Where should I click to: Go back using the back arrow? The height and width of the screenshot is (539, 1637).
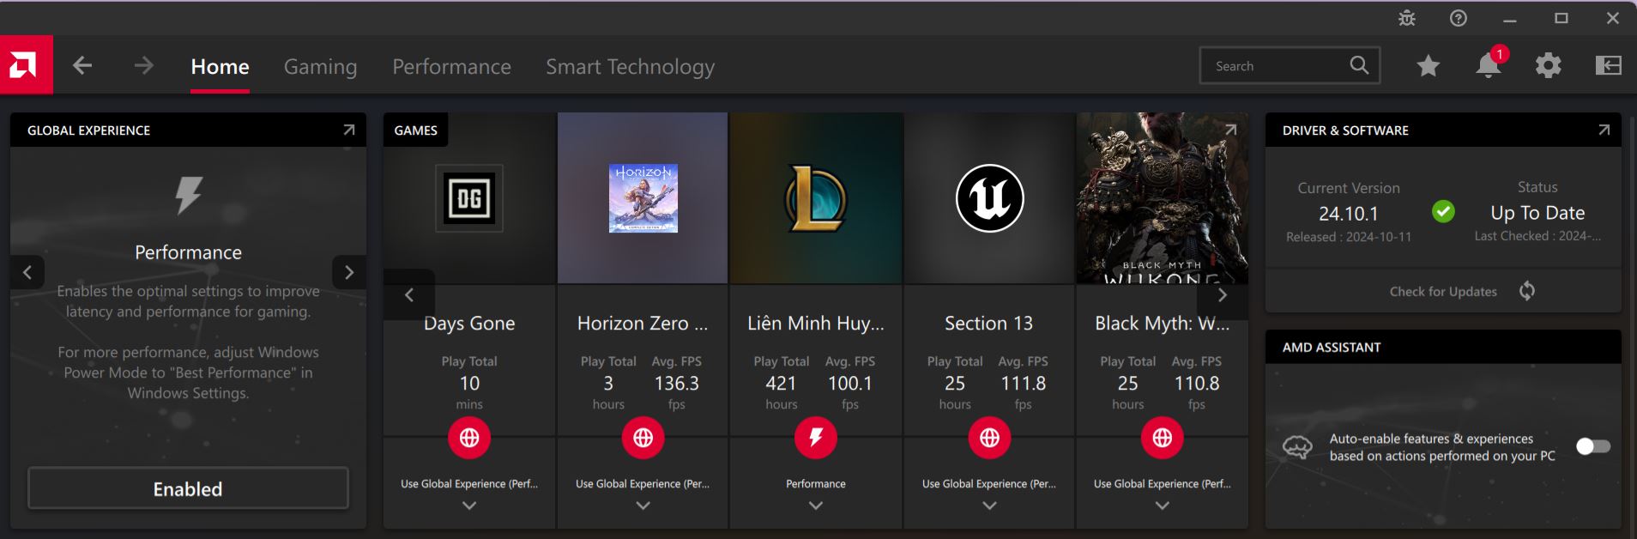82,65
